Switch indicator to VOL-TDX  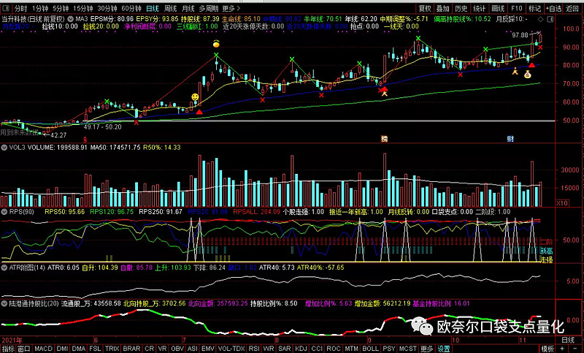tap(231, 349)
